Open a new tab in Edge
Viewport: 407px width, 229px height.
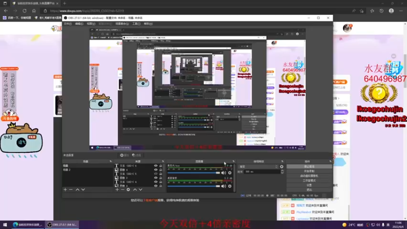point(65,4)
